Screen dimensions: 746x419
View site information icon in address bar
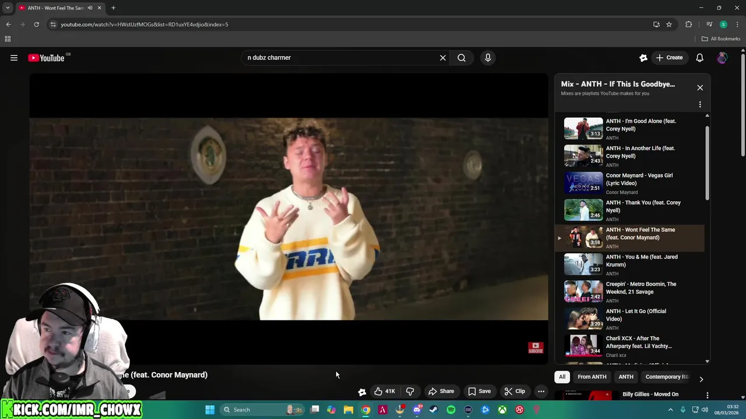pyautogui.click(x=53, y=24)
